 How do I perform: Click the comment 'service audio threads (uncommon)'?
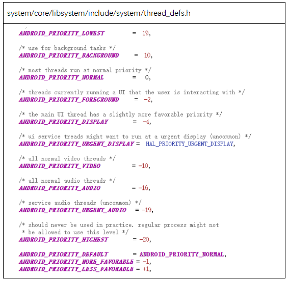(80, 203)
